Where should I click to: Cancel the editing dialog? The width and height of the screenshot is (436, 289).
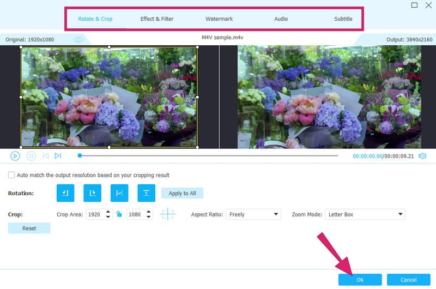[x=408, y=280]
